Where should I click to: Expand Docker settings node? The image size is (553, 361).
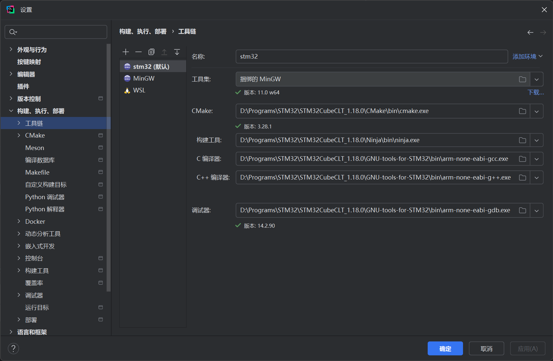coord(19,221)
